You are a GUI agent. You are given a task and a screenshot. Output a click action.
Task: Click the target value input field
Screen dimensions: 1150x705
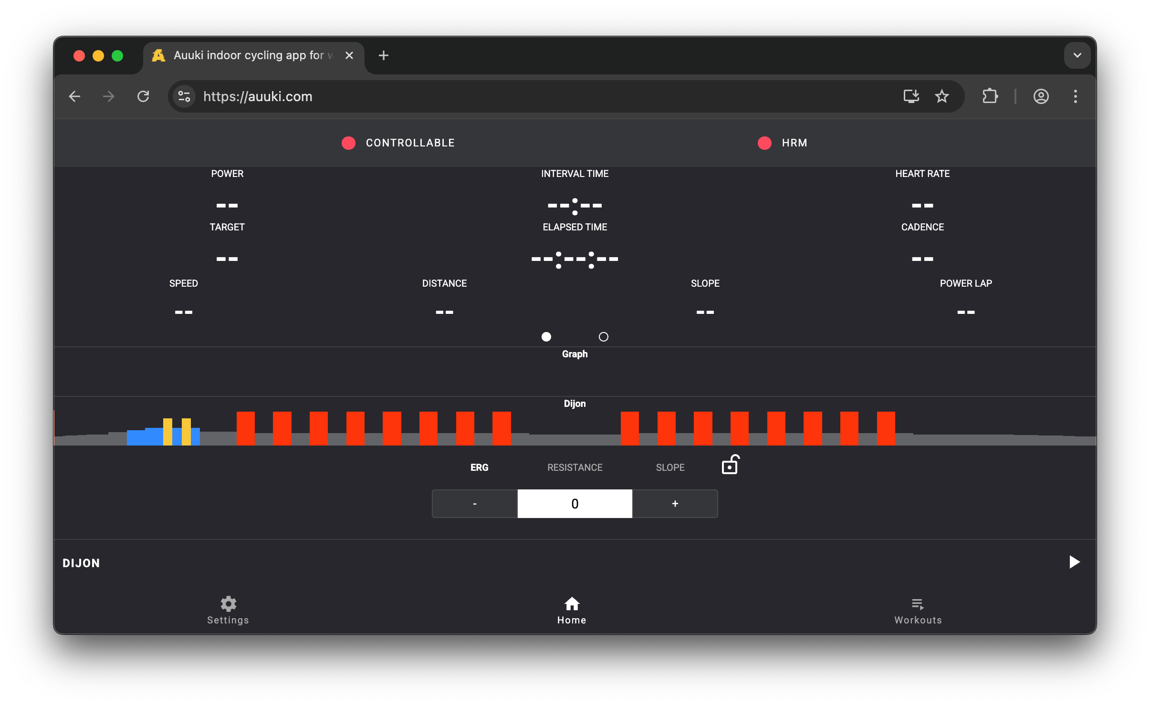click(575, 504)
